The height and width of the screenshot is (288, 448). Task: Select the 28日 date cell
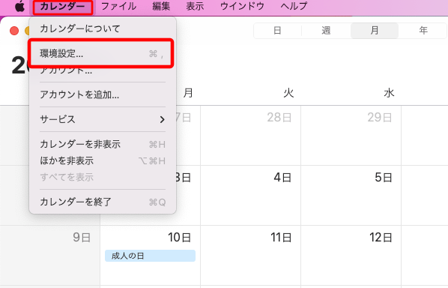coord(250,135)
